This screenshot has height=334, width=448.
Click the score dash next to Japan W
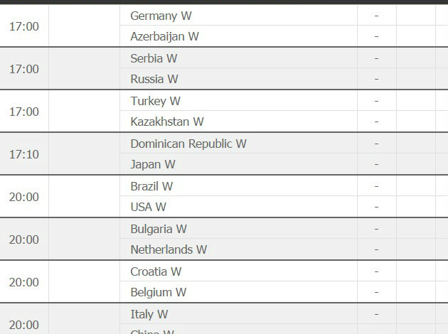tap(376, 164)
